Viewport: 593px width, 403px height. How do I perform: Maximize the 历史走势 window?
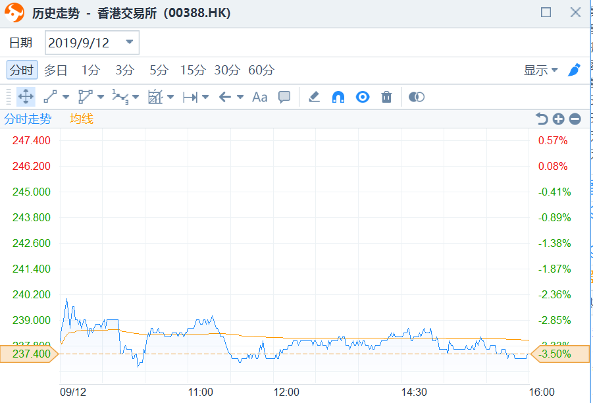[x=546, y=13]
